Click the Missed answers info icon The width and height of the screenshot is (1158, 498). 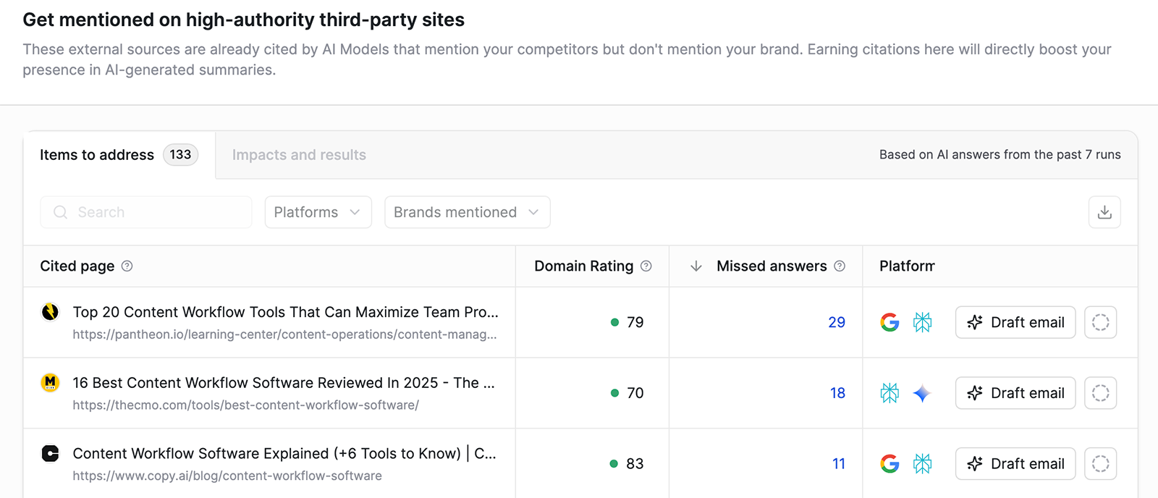[840, 266]
